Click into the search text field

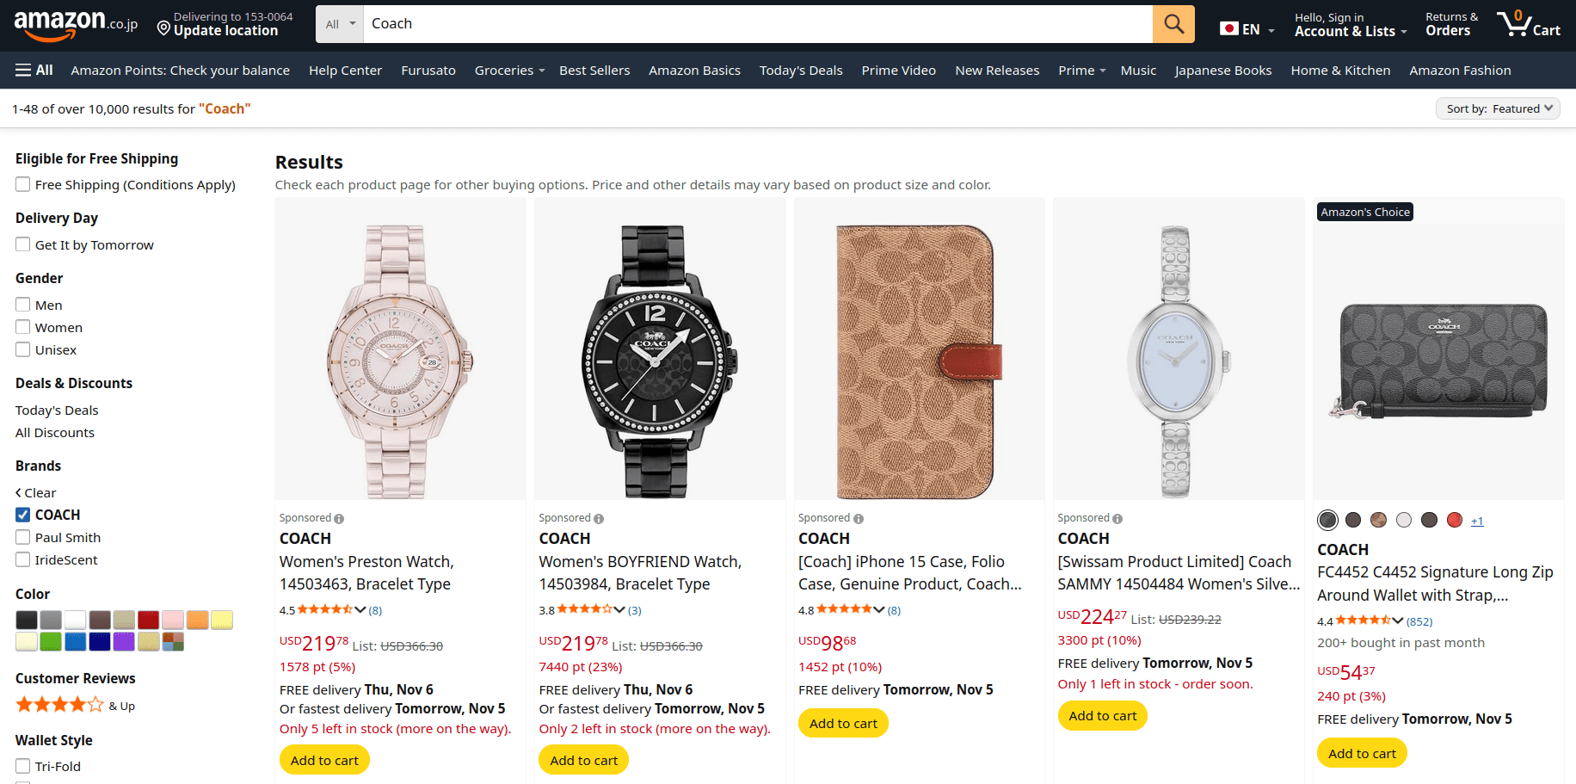pyautogui.click(x=757, y=24)
